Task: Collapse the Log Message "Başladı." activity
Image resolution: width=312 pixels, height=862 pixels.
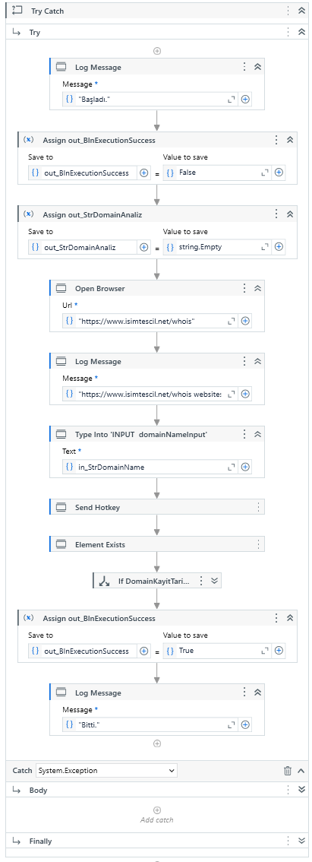Action: point(257,67)
